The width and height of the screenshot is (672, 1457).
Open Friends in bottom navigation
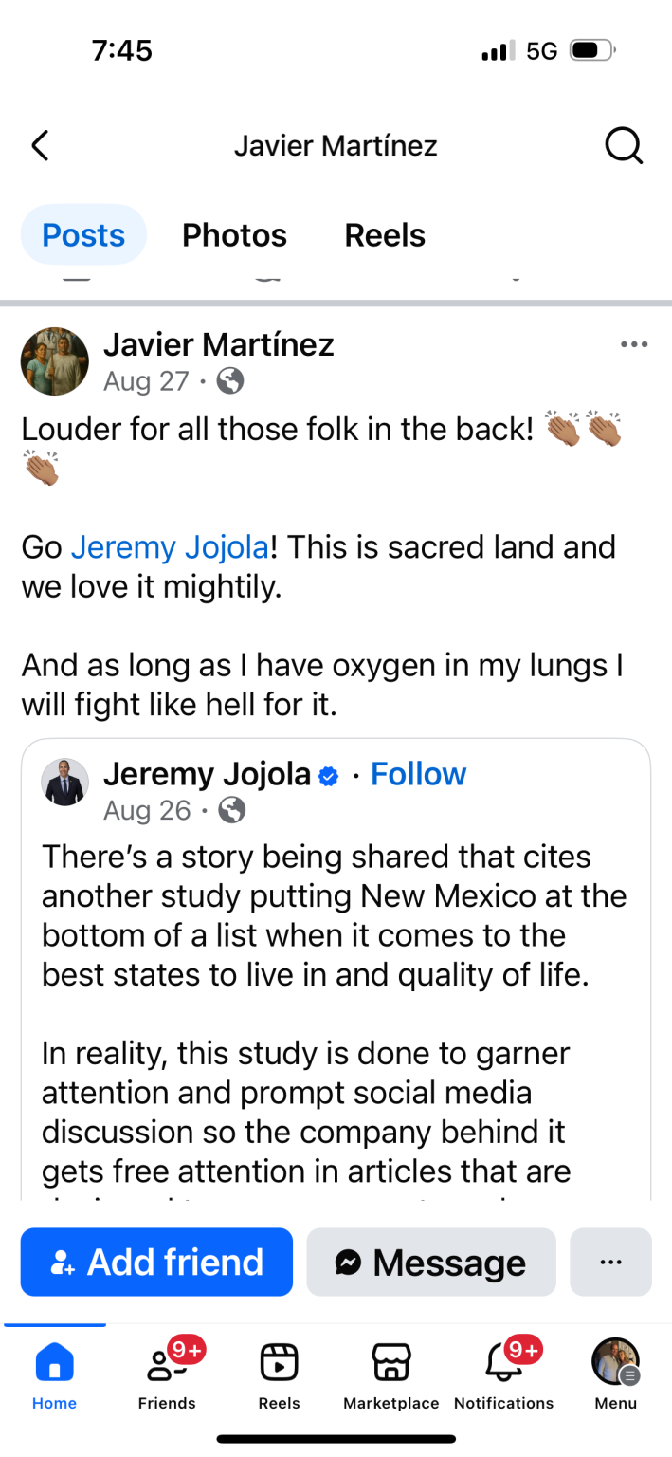pyautogui.click(x=167, y=1373)
